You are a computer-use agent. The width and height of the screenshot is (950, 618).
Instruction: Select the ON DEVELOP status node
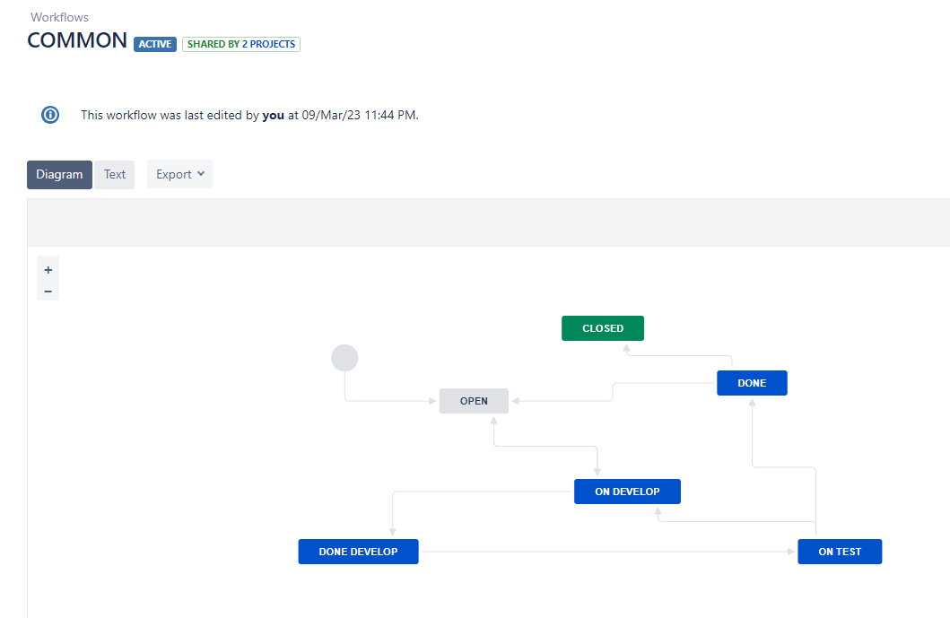tap(627, 491)
